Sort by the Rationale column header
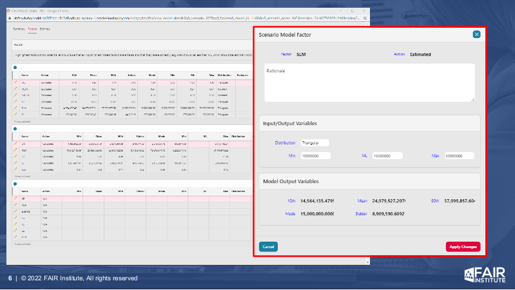This screenshot has width=515, height=290. coord(242,75)
